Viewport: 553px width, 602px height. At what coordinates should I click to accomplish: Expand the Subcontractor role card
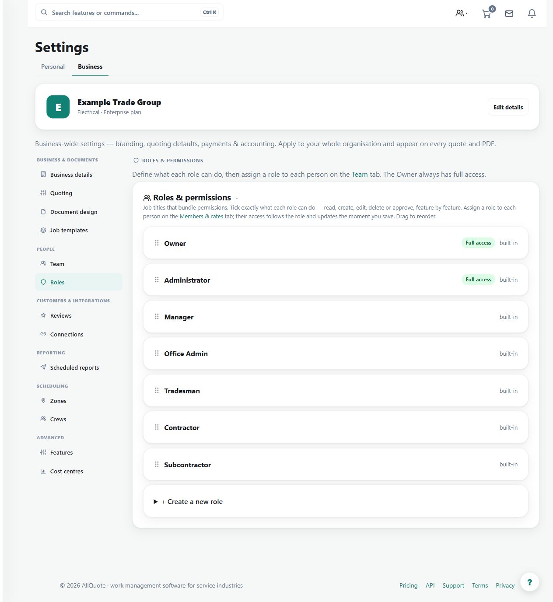336,465
